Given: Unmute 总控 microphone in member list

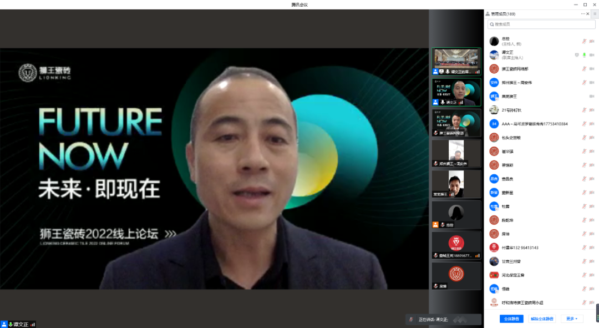Looking at the screenshot, I should (584, 41).
